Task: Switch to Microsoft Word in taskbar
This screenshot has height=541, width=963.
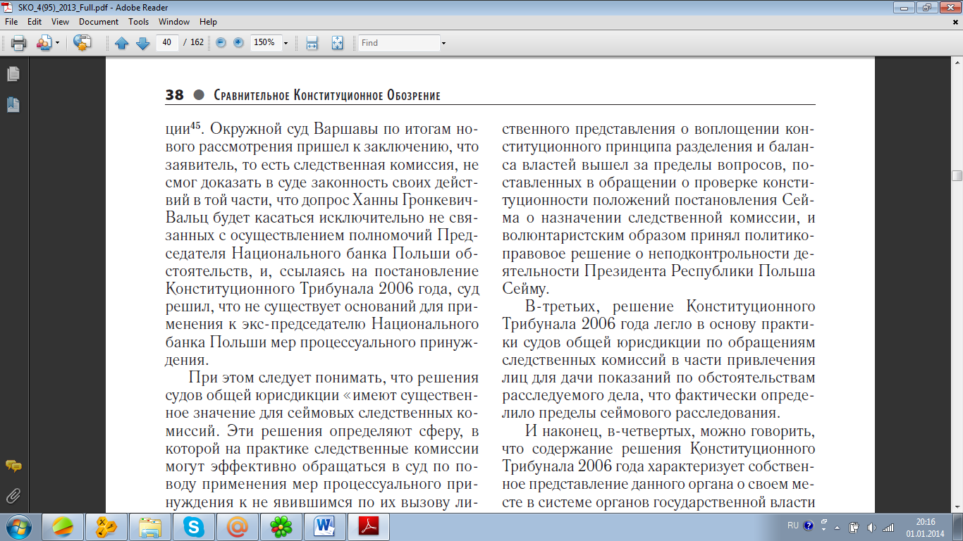Action: click(325, 526)
